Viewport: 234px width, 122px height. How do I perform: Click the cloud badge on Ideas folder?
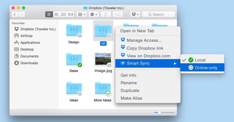tap(80, 94)
